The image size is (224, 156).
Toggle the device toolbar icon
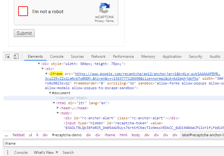coord(16,56)
